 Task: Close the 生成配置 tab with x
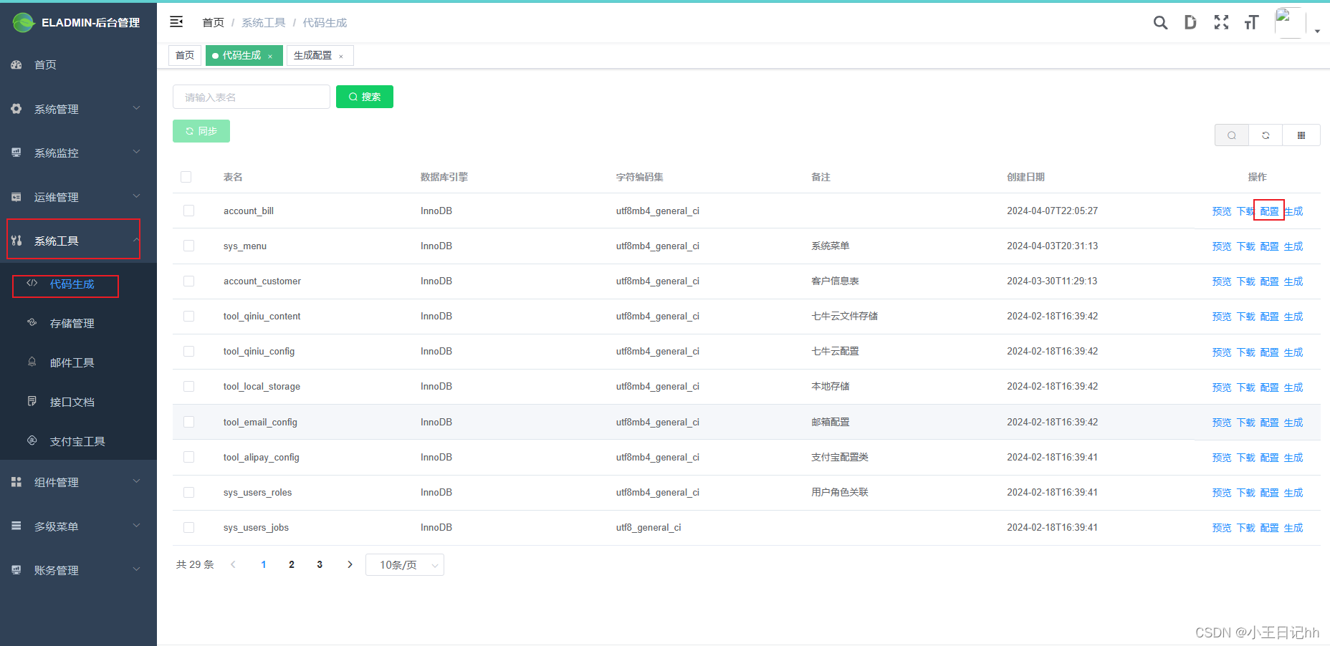341,56
